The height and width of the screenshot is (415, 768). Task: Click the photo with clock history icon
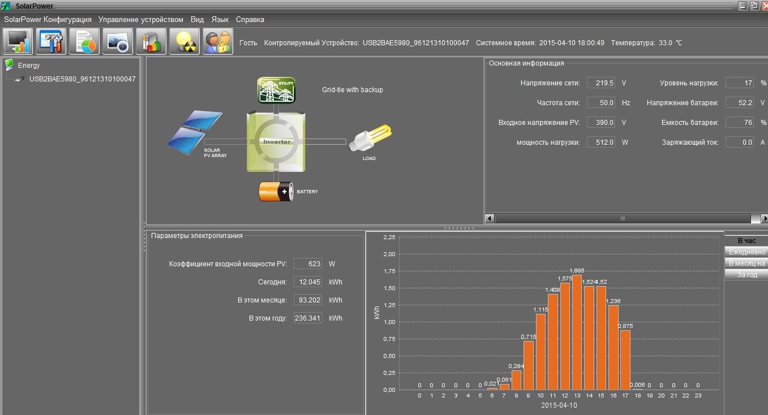click(118, 41)
